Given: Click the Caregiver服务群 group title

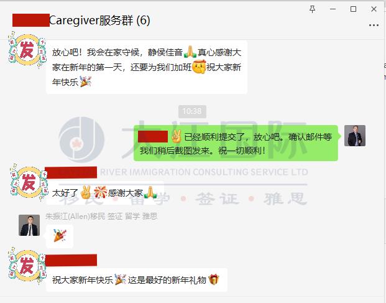Looking at the screenshot, I should [x=99, y=20].
